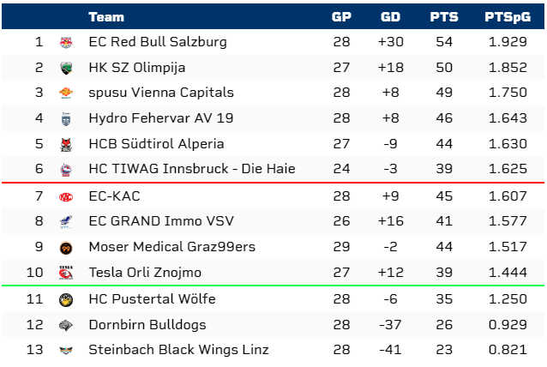Viewport: 547px width, 367px height.
Task: Click the HK SZ Olimpija logo icon
Action: (x=66, y=68)
